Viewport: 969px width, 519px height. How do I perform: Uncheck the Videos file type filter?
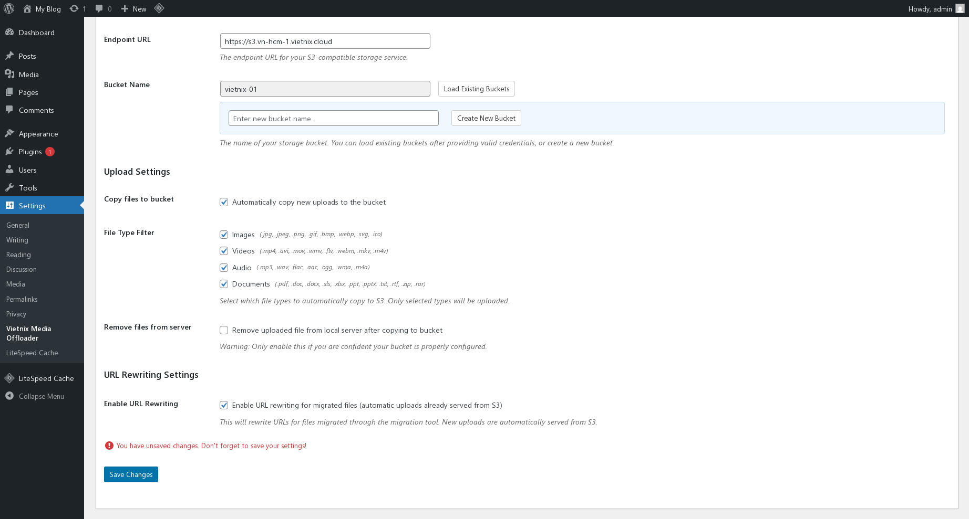[224, 250]
